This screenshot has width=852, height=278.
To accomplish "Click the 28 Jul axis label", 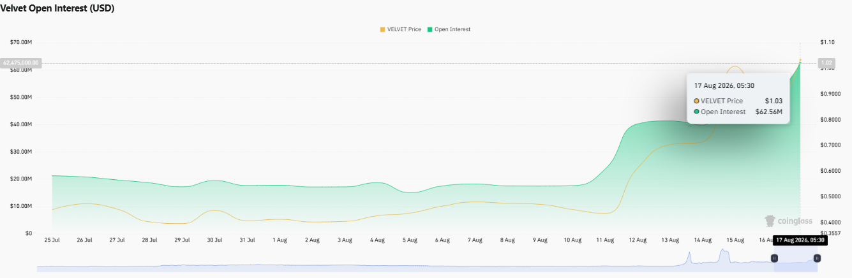I will (149, 240).
